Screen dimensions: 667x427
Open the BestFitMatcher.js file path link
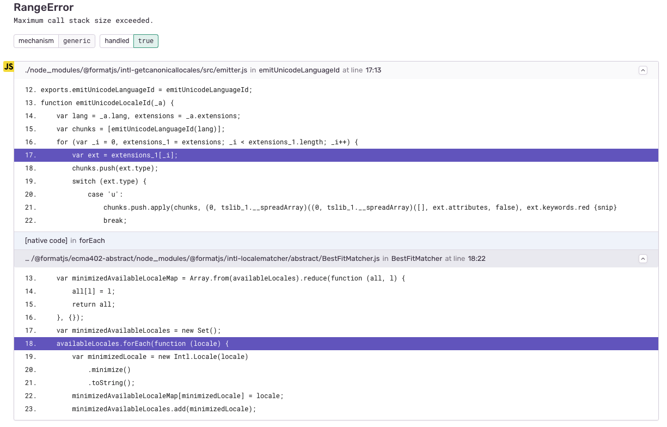coord(201,259)
